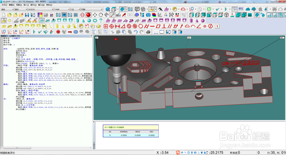Screen dimensions: 286x155
Task: Select the teal measured cone icon
Action: [83, 21]
